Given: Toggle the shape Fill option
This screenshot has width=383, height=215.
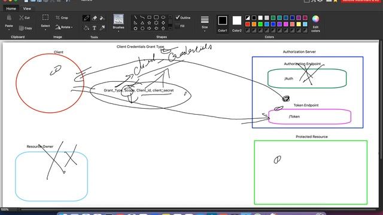Looking at the screenshot, I should tap(180, 26).
